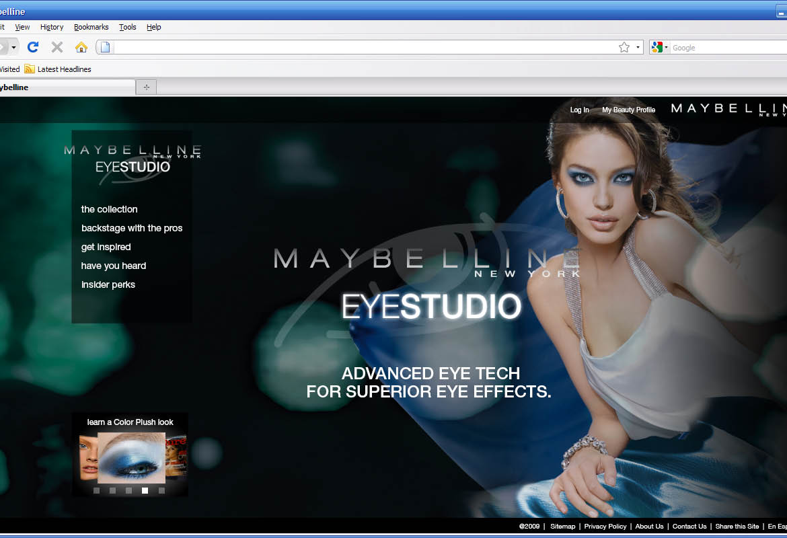Open the Bookmarks menu

click(x=91, y=27)
